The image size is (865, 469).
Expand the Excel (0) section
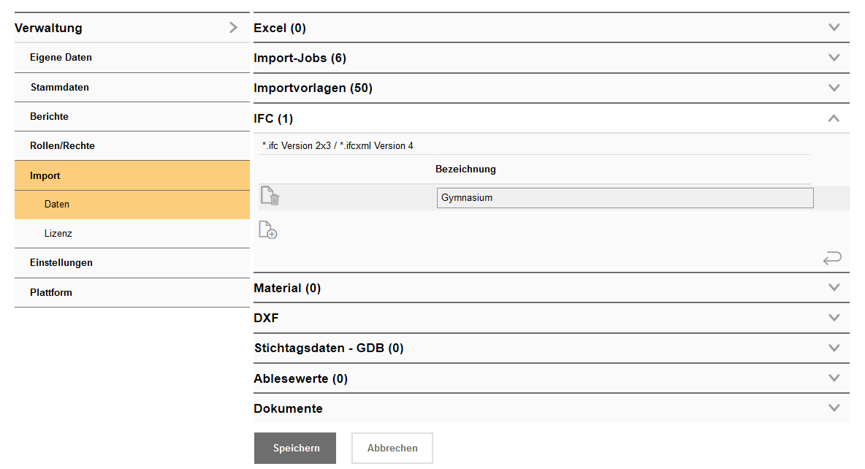[834, 28]
